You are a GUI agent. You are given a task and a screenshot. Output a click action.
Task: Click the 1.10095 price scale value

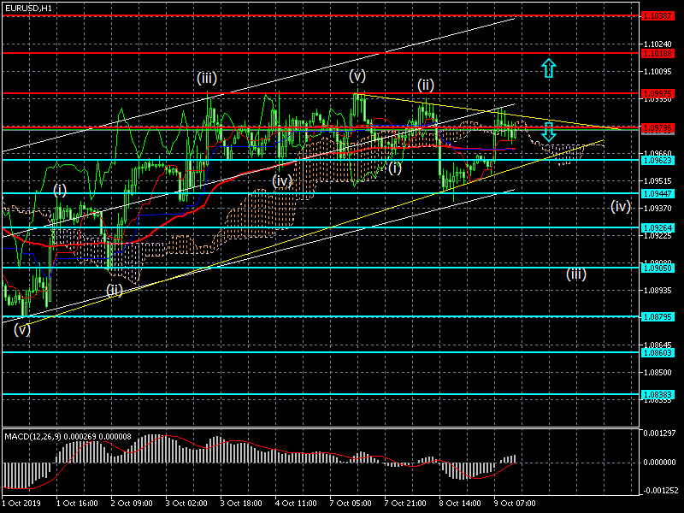[657, 72]
